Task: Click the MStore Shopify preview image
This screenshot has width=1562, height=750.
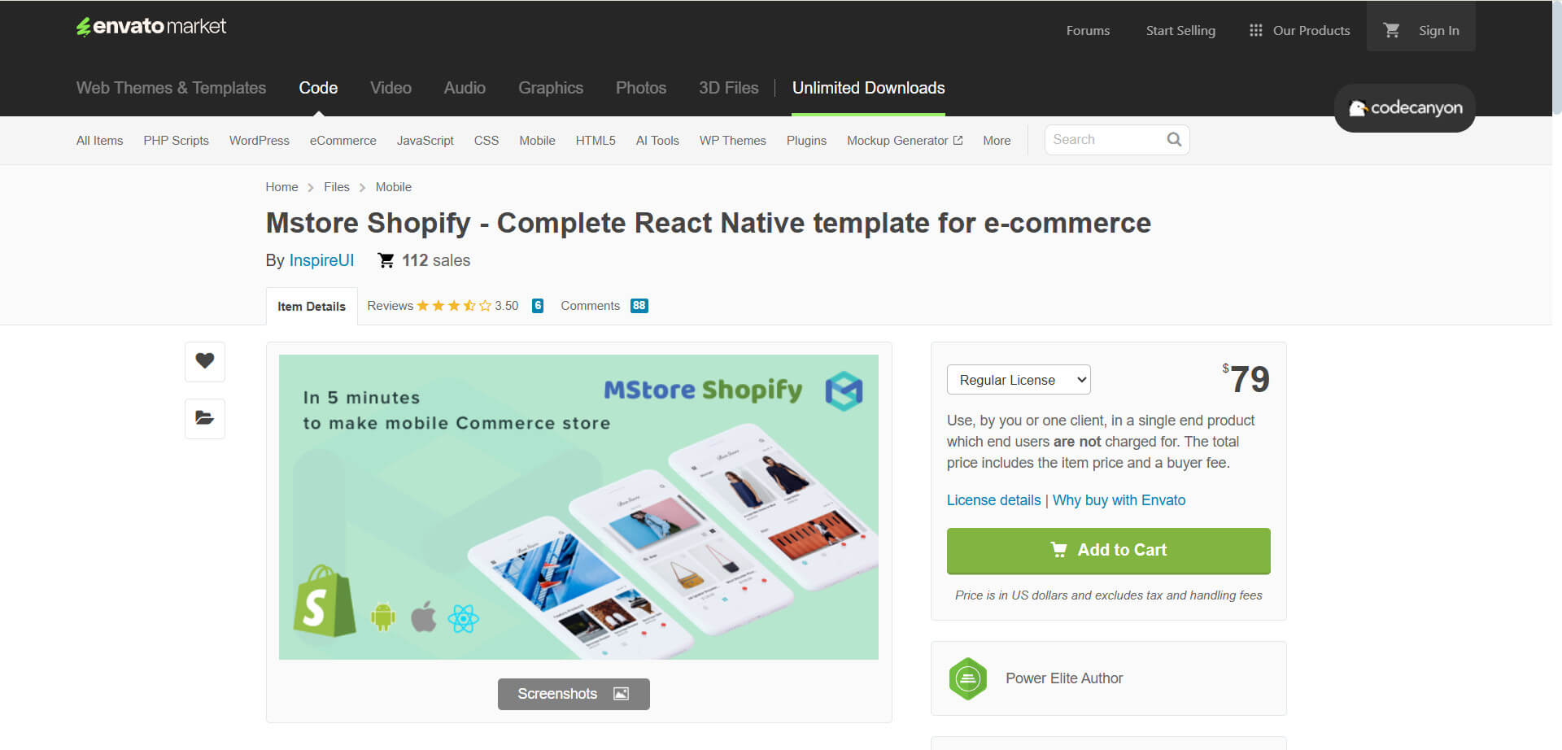Action: [578, 507]
